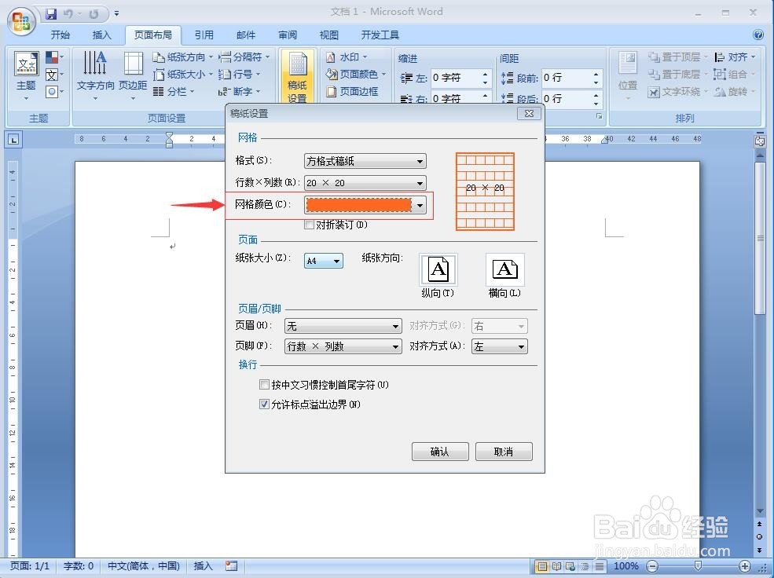Image resolution: width=774 pixels, height=578 pixels.
Task: Open theme colors icon
Action: tap(54, 57)
